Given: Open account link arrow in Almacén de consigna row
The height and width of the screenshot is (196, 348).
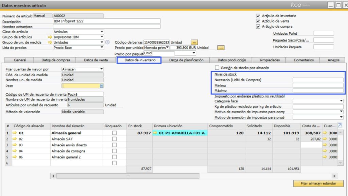Looking at the screenshot, I should (325, 151).
